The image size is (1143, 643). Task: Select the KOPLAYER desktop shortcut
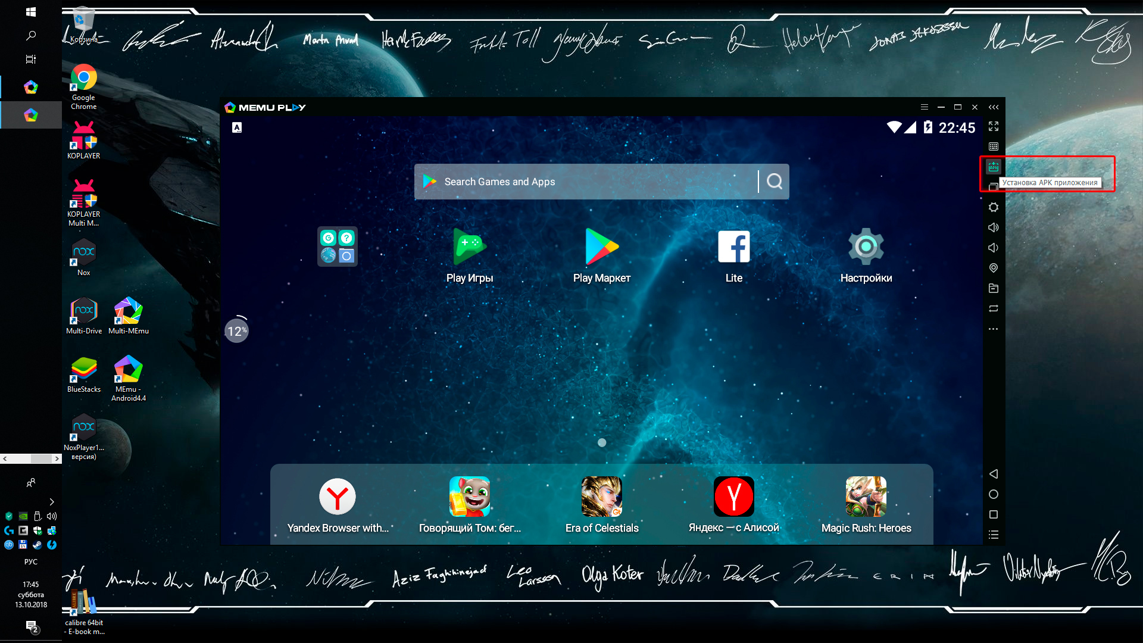tap(84, 140)
